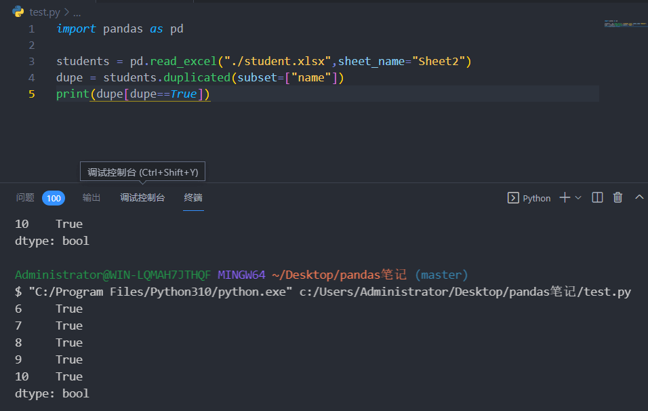Click the Python terminal profile icon

pos(513,198)
